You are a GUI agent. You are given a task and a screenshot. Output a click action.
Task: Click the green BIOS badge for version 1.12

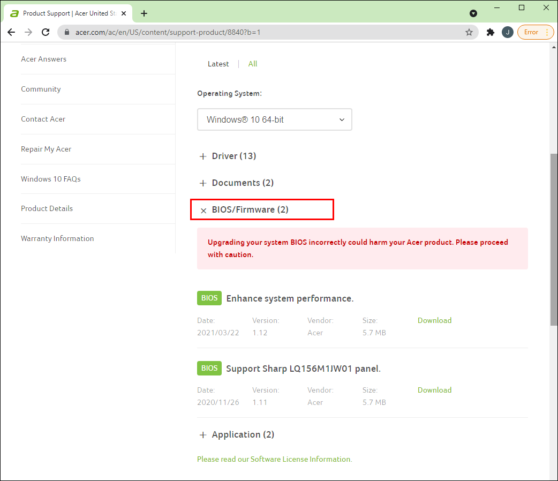point(209,298)
